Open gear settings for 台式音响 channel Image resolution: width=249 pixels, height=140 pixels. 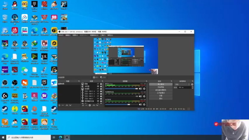[144, 105]
